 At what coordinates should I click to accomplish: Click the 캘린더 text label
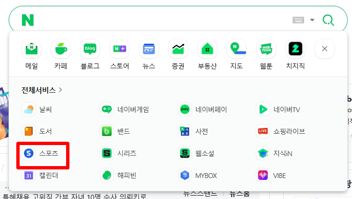point(49,175)
